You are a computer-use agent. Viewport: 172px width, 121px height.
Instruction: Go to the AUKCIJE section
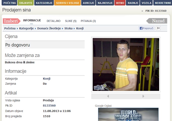click(x=89, y=3)
